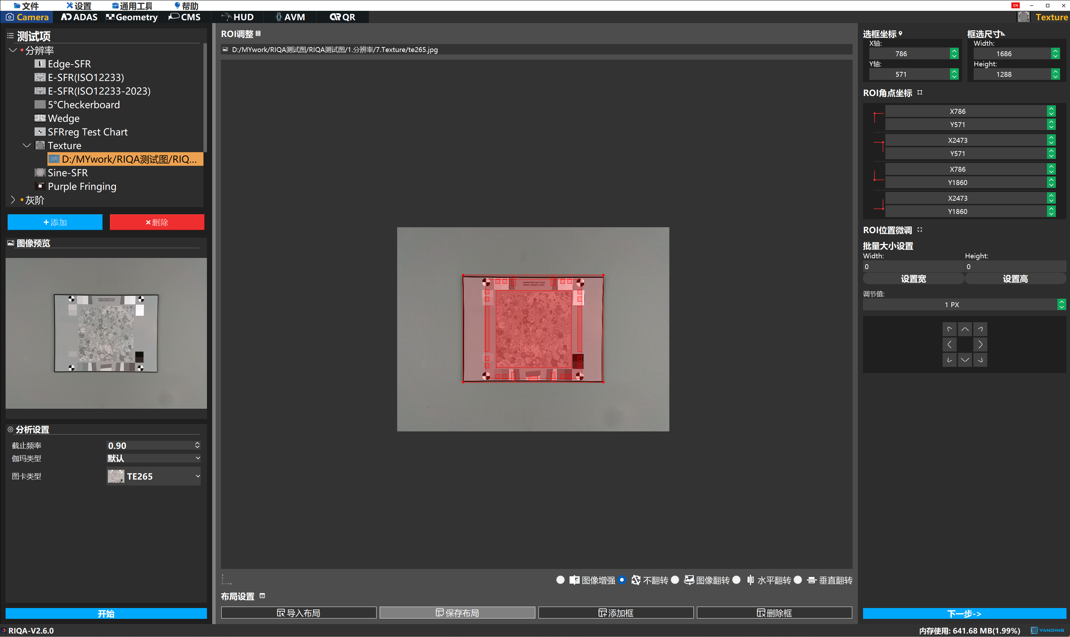Screen dimensions: 1070x637
Task: Enable the 图像增强 radio option
Action: point(560,580)
